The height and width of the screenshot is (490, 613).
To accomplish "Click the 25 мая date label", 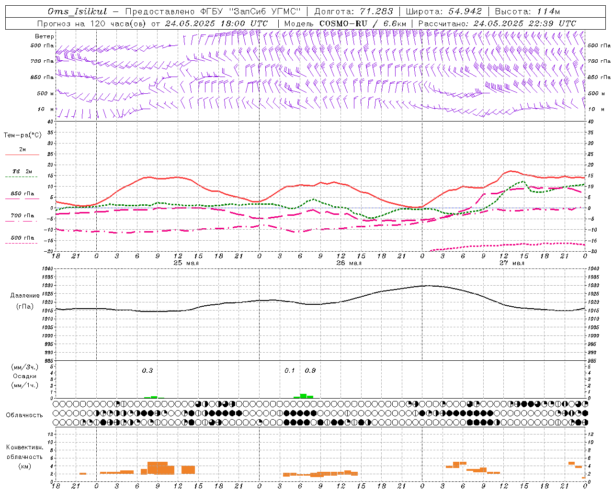I will (186, 263).
